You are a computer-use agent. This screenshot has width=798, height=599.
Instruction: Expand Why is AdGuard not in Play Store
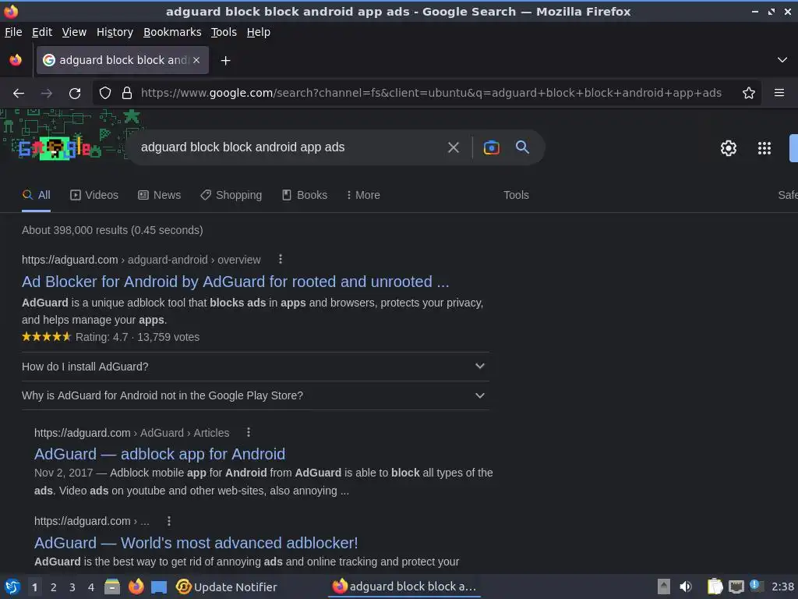[255, 395]
